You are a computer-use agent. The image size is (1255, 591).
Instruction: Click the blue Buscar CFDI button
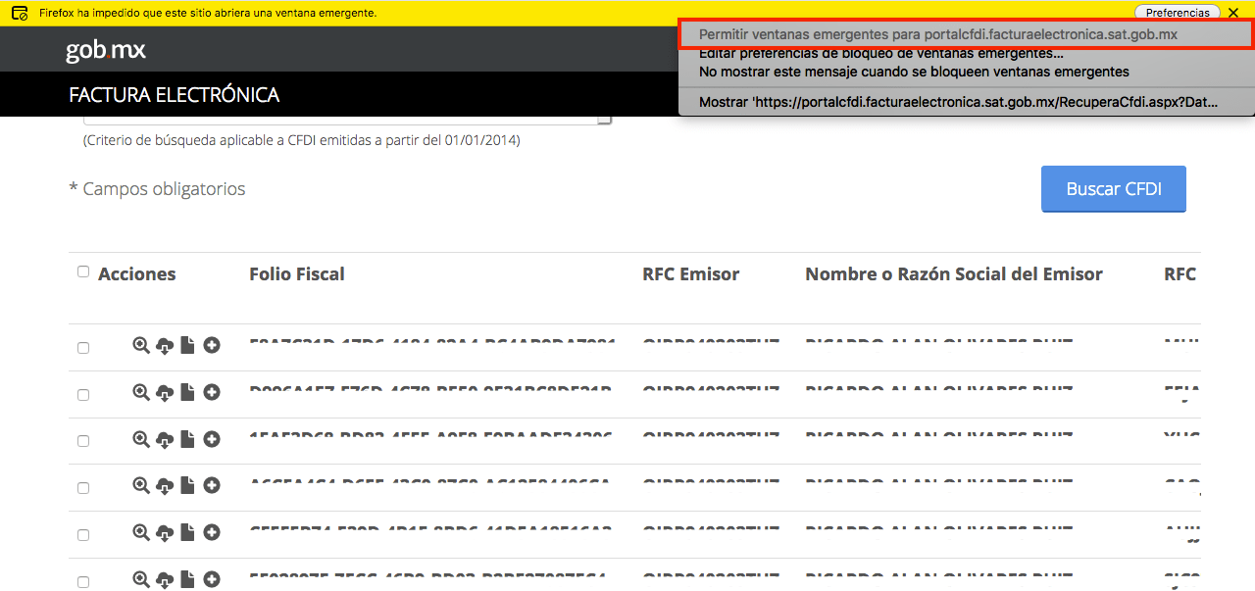[1113, 188]
